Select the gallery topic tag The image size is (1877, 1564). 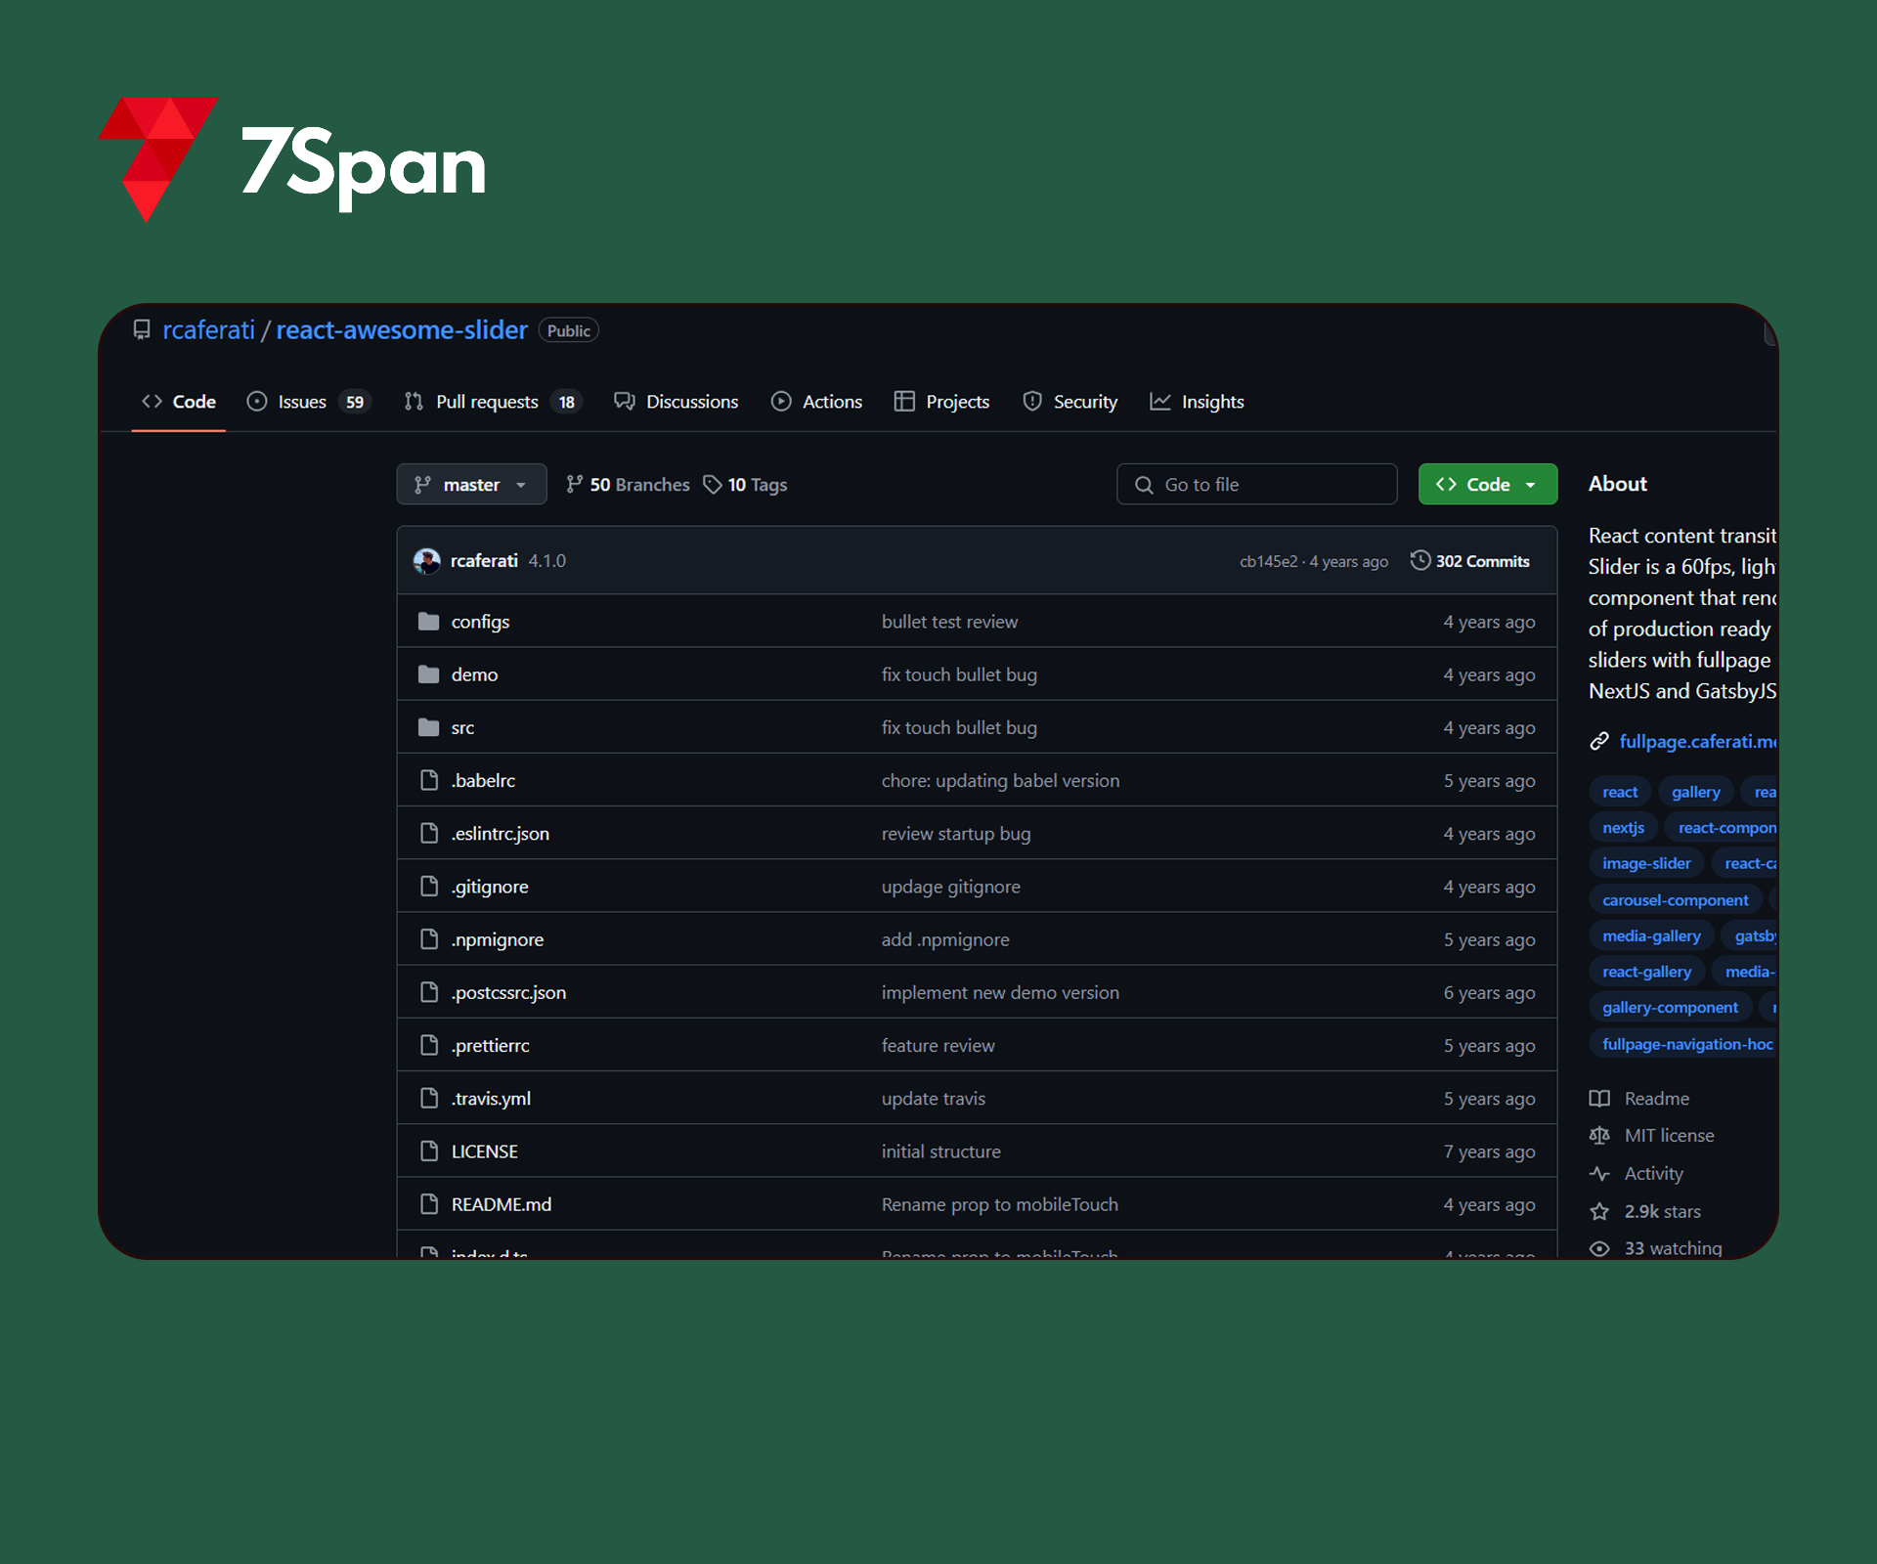coord(1695,792)
